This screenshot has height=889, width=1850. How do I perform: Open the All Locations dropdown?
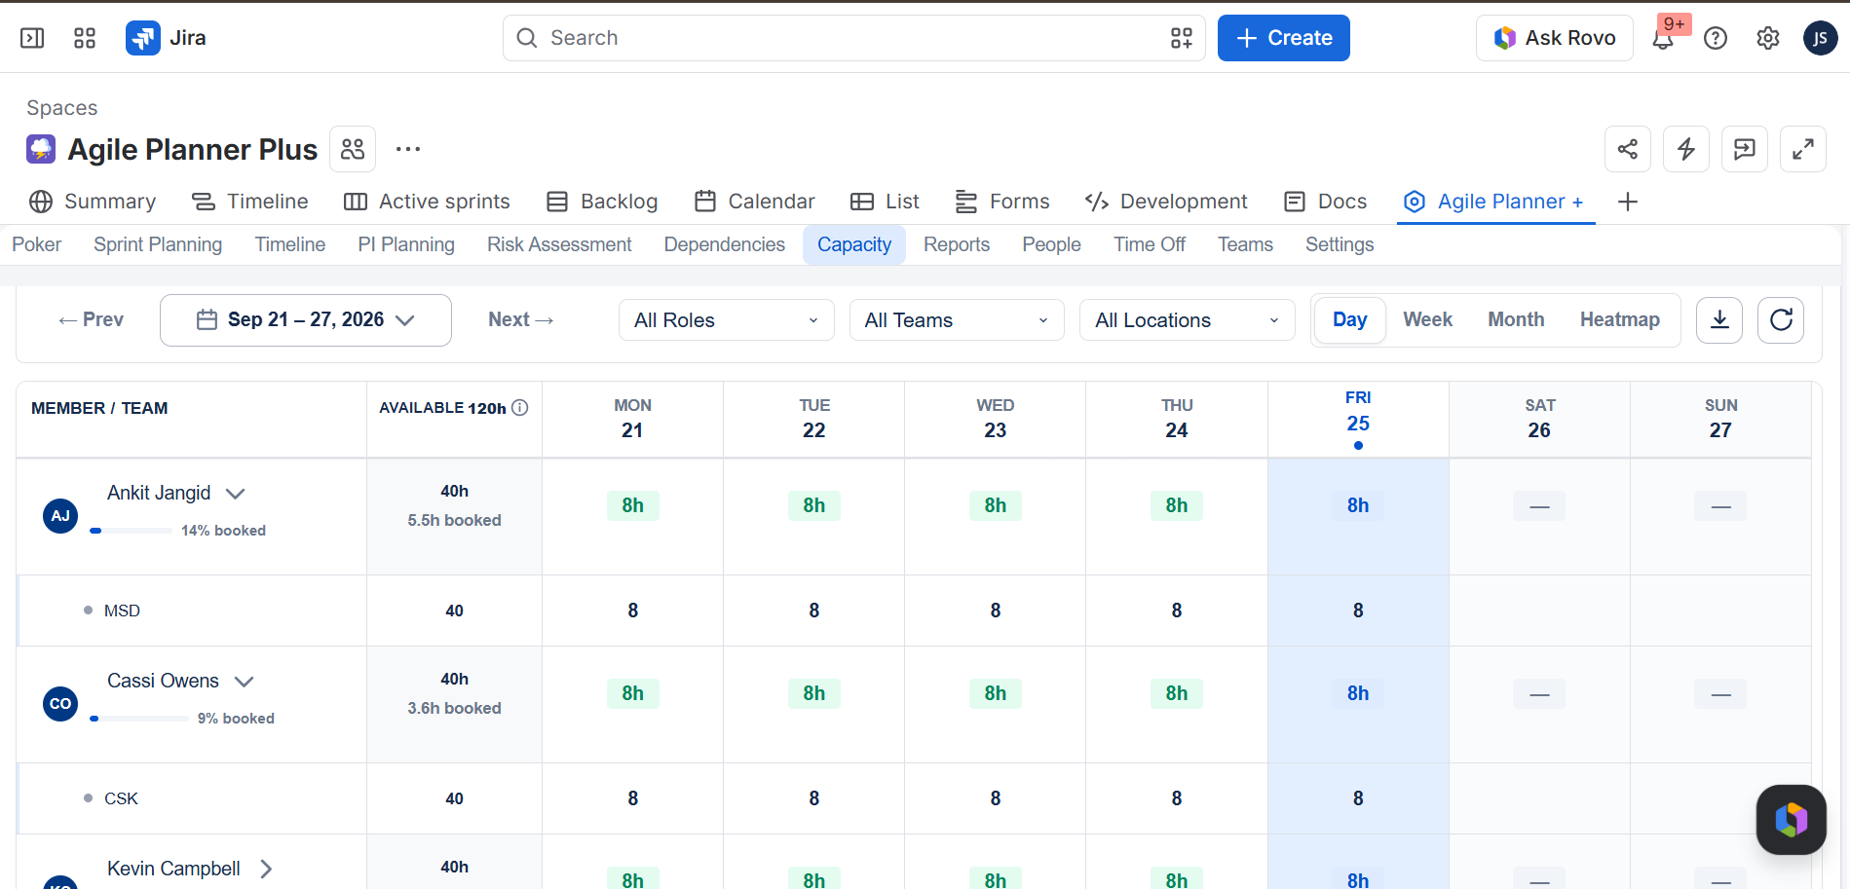(1187, 320)
